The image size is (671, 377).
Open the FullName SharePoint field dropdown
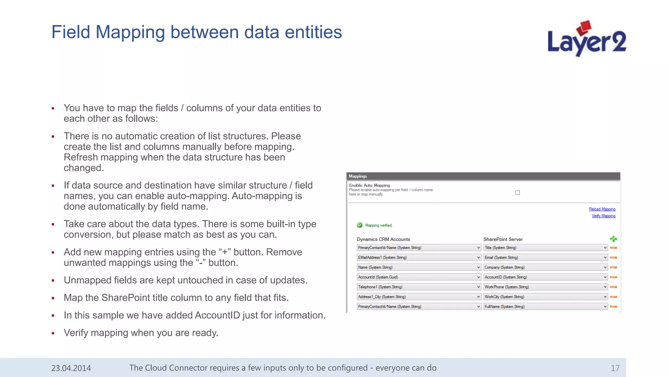546,307
